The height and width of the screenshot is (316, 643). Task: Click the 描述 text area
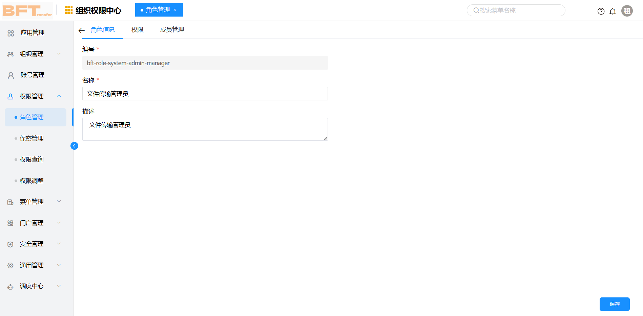205,129
